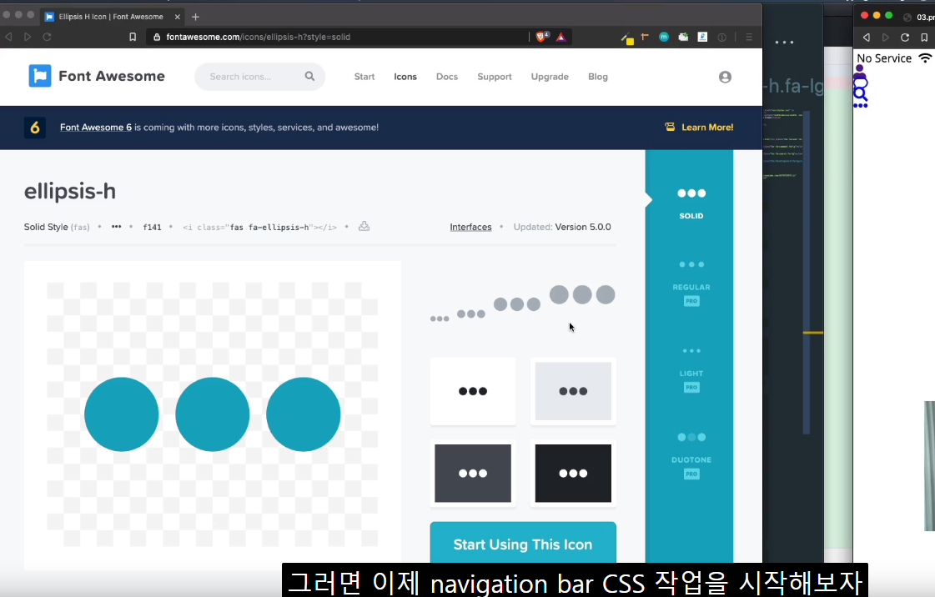
Task: Click the bookmark icon in address bar
Action: point(133,37)
